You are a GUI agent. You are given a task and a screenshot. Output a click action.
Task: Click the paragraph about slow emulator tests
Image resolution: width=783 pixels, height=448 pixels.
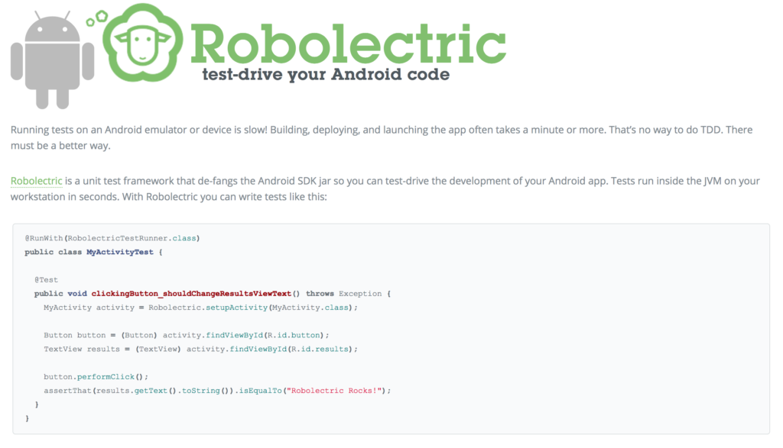pos(382,137)
